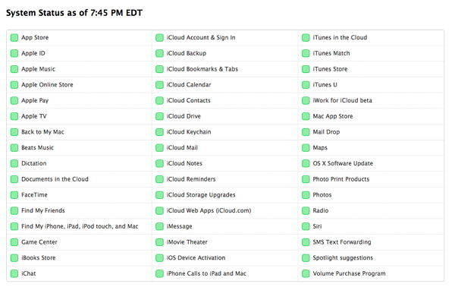Click the status icon beside Game Center

point(14,242)
